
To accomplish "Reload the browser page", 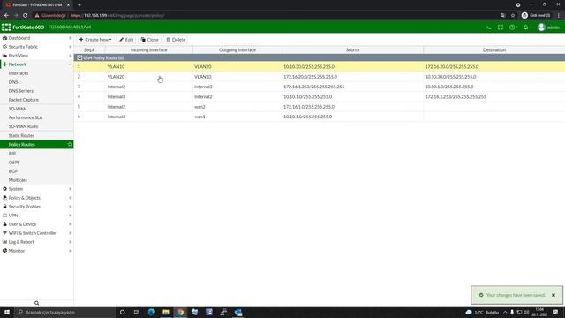I will (26, 16).
